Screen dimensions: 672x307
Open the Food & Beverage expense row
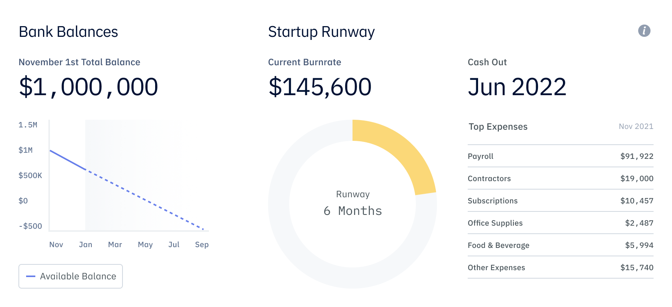pyautogui.click(x=560, y=245)
